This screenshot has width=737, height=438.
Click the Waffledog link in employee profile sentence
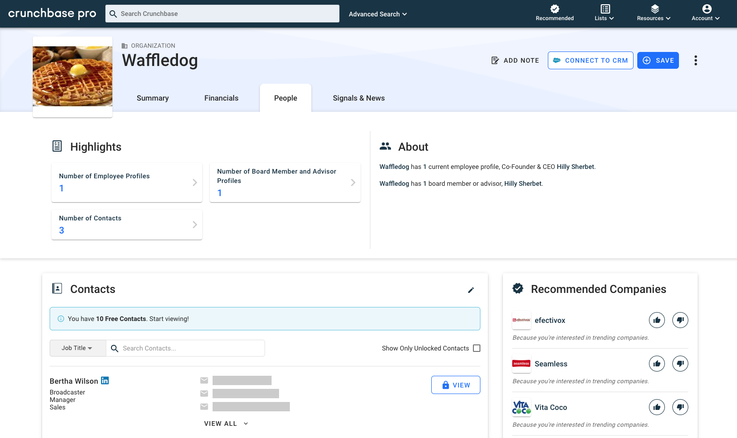pos(394,167)
